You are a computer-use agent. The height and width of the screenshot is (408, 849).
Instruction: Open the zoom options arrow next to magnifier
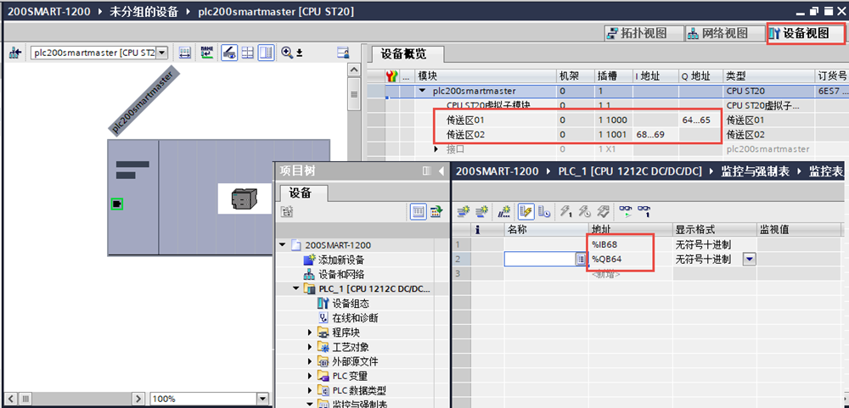(x=299, y=53)
